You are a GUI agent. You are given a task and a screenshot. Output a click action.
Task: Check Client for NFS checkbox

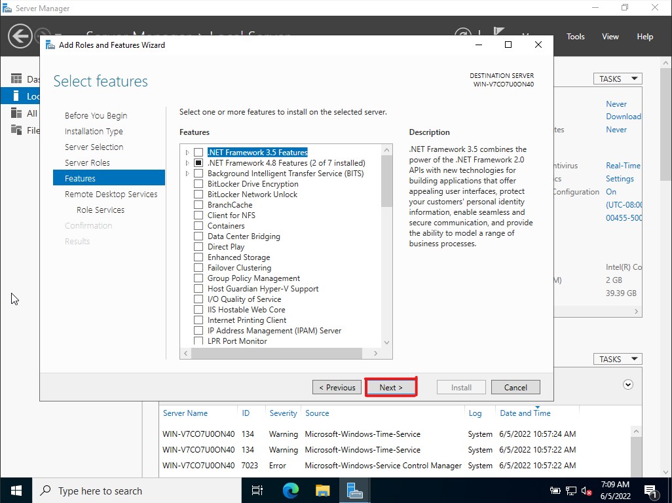(198, 215)
